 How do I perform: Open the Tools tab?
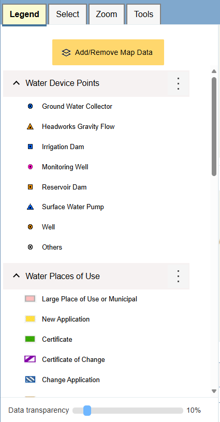(143, 14)
